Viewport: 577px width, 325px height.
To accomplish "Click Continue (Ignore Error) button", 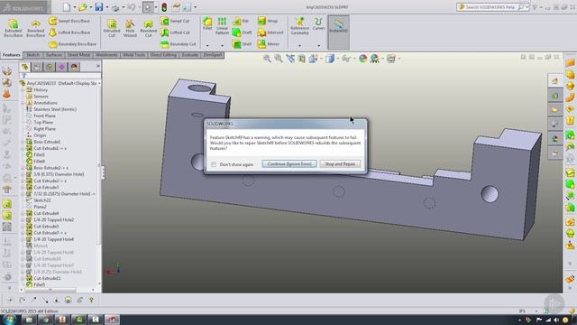I will [x=289, y=164].
